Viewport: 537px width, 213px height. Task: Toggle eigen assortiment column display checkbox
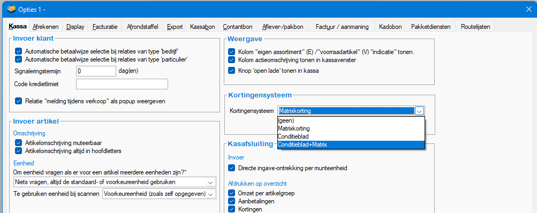point(231,52)
